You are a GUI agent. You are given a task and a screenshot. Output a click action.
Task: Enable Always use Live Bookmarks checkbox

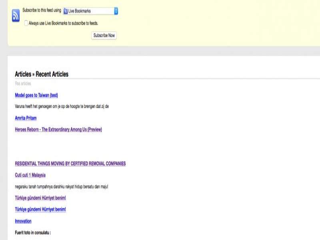26,23
